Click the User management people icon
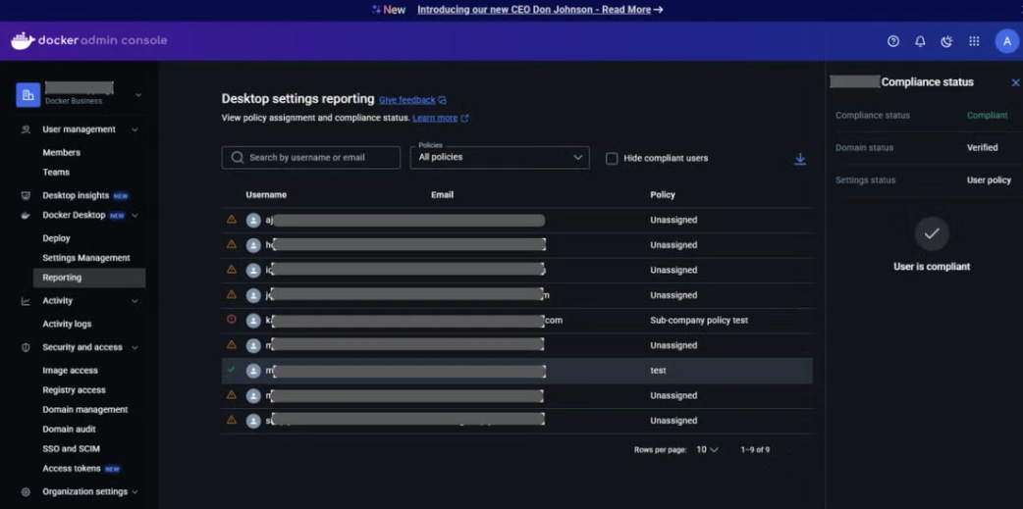1023x509 pixels. click(x=26, y=129)
